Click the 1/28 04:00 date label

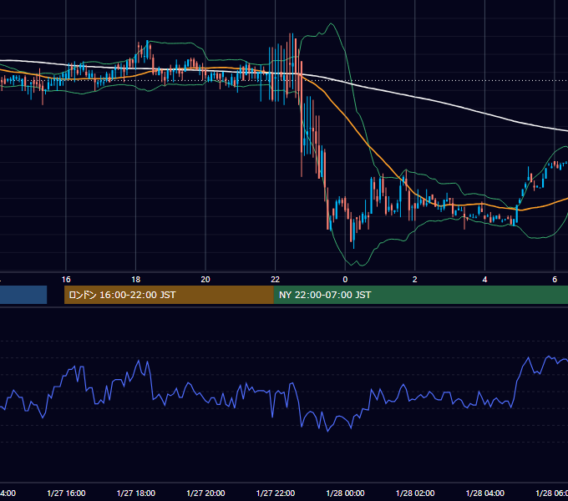click(485, 493)
